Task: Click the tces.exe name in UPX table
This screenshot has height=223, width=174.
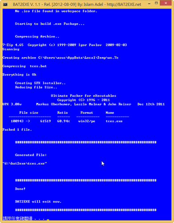Action: [114, 121]
